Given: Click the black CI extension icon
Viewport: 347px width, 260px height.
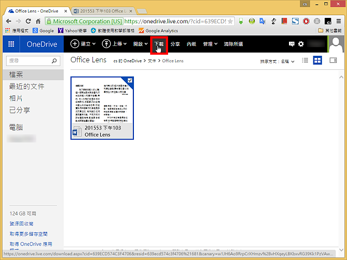Looking at the screenshot, I should [x=327, y=21].
